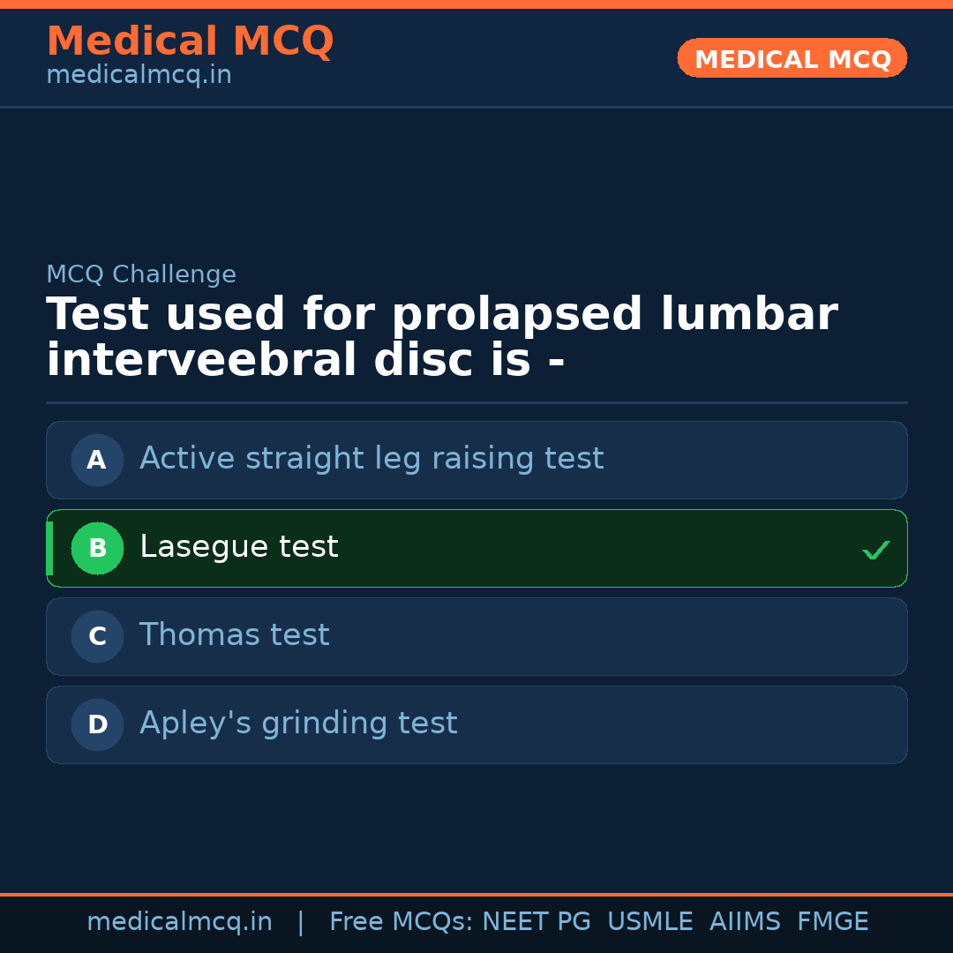
Task: Pick the Apley's grinding test option
Action: (298, 724)
